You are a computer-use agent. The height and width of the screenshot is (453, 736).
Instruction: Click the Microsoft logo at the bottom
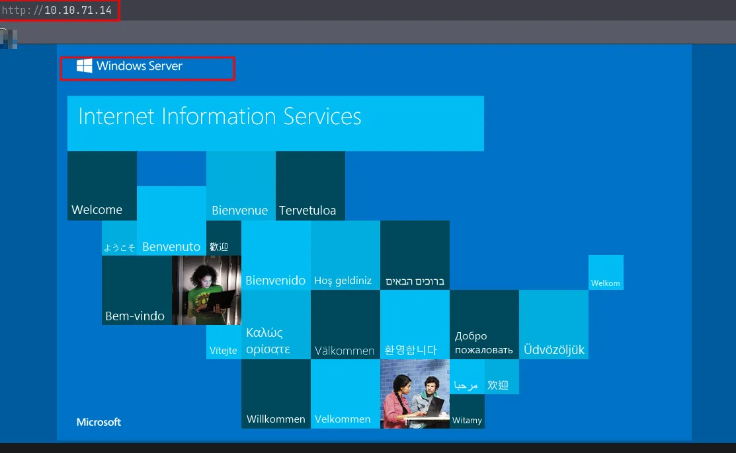coord(99,422)
